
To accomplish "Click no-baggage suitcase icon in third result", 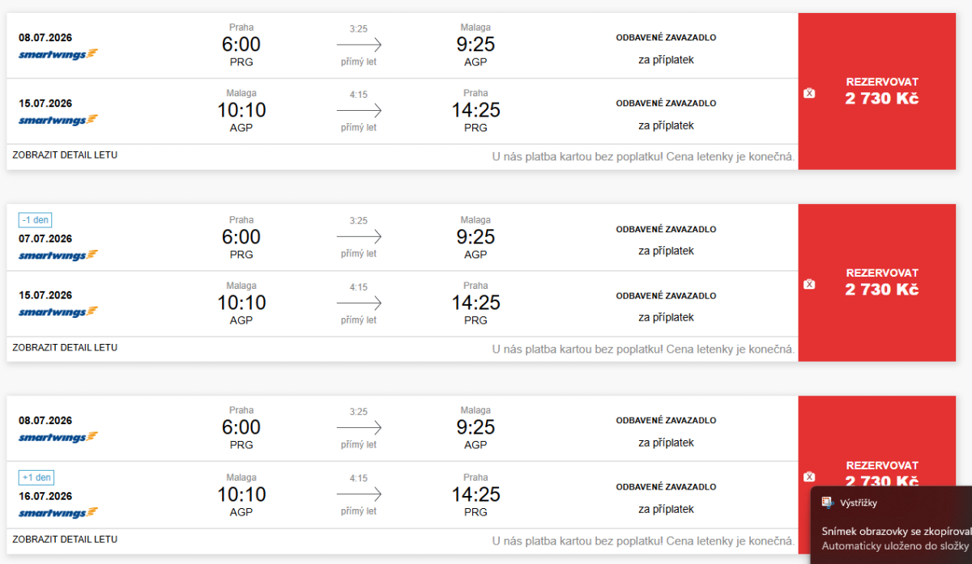I will 808,477.
